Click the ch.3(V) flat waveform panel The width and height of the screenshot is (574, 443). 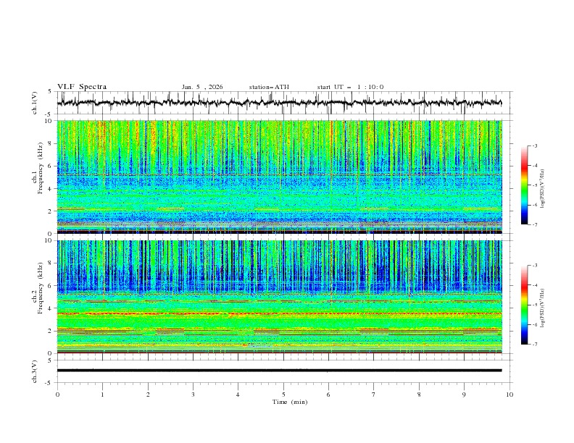[x=283, y=370]
